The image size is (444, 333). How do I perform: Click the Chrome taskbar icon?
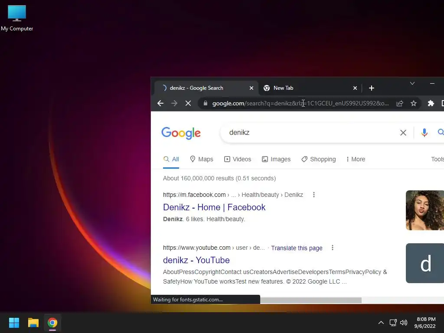pyautogui.click(x=52, y=323)
